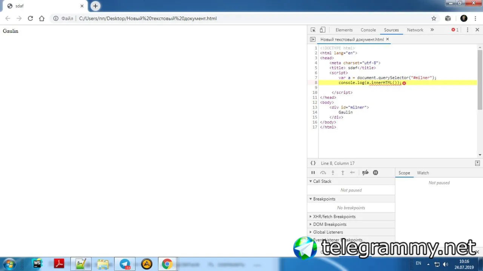Open Telegram from the taskbar
483x271 pixels.
tap(125, 264)
